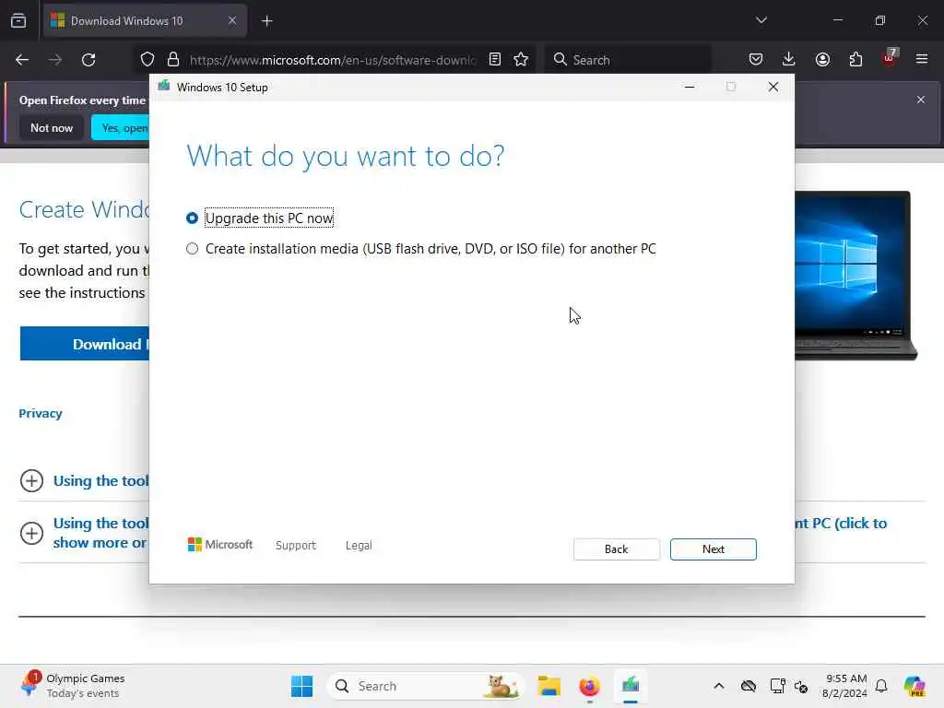Click the Windows laptop image on the page

(855, 276)
